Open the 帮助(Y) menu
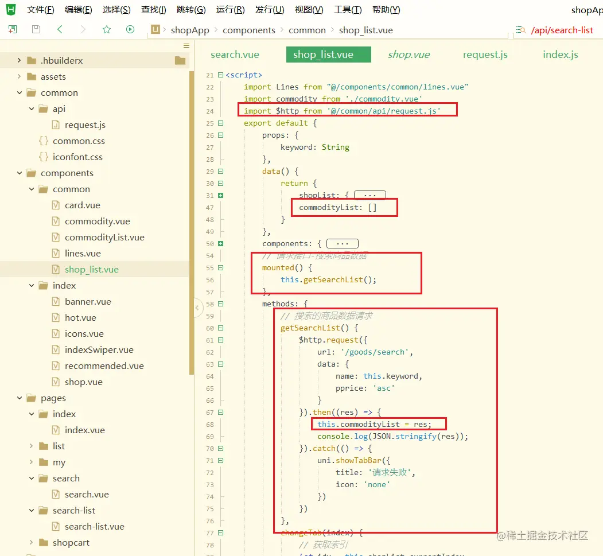The width and height of the screenshot is (603, 556). 386,10
